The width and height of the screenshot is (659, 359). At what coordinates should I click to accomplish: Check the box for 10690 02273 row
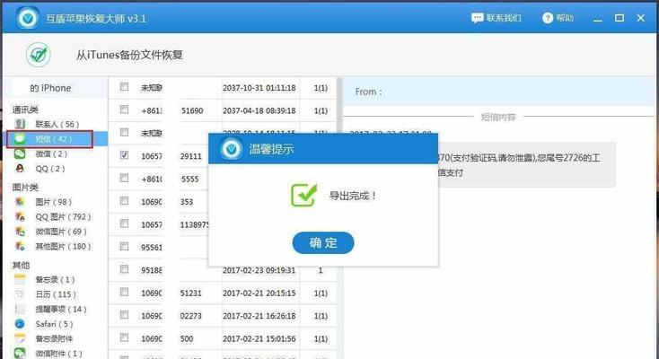[124, 314]
